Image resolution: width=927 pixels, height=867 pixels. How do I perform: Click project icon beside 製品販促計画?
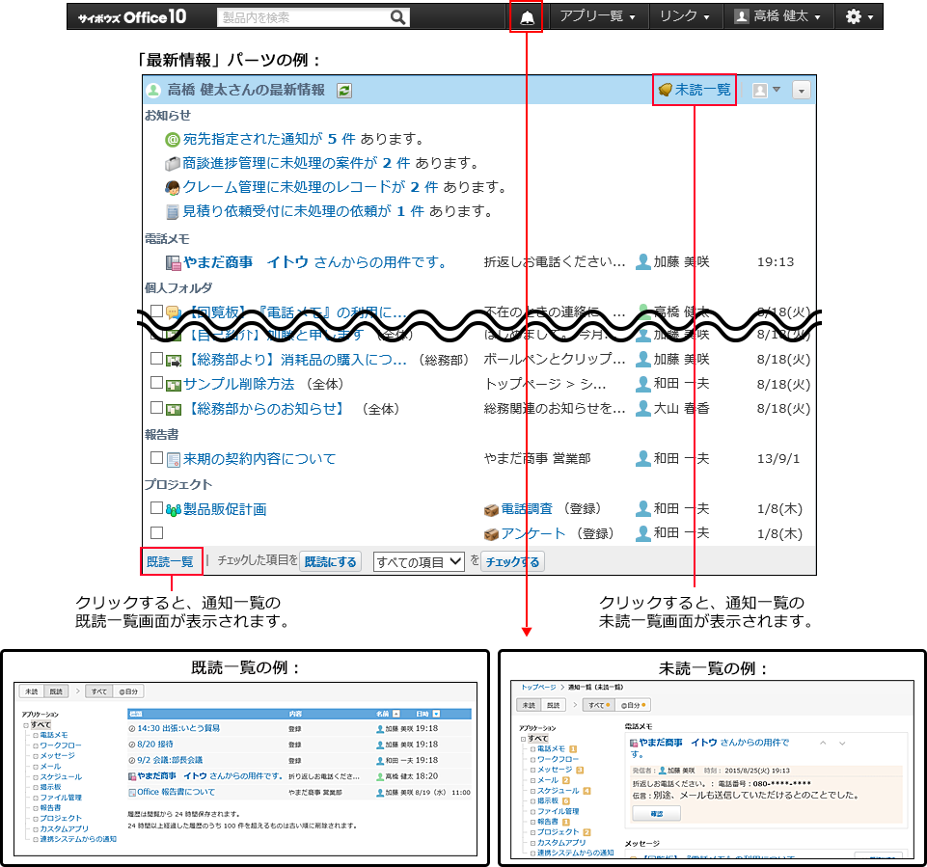(174, 510)
